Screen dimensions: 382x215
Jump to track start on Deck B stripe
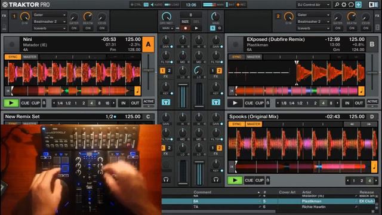click(x=232, y=91)
